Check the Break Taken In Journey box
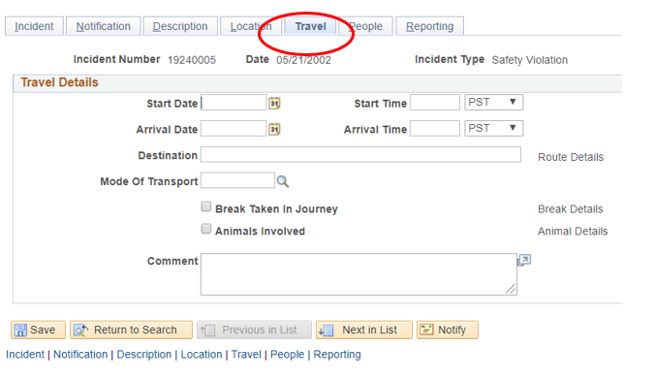Viewport: 655px width, 379px height. click(206, 206)
